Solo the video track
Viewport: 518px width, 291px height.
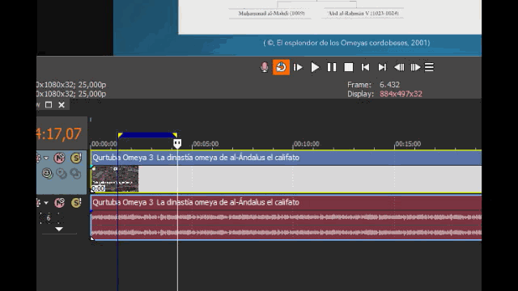point(76,158)
